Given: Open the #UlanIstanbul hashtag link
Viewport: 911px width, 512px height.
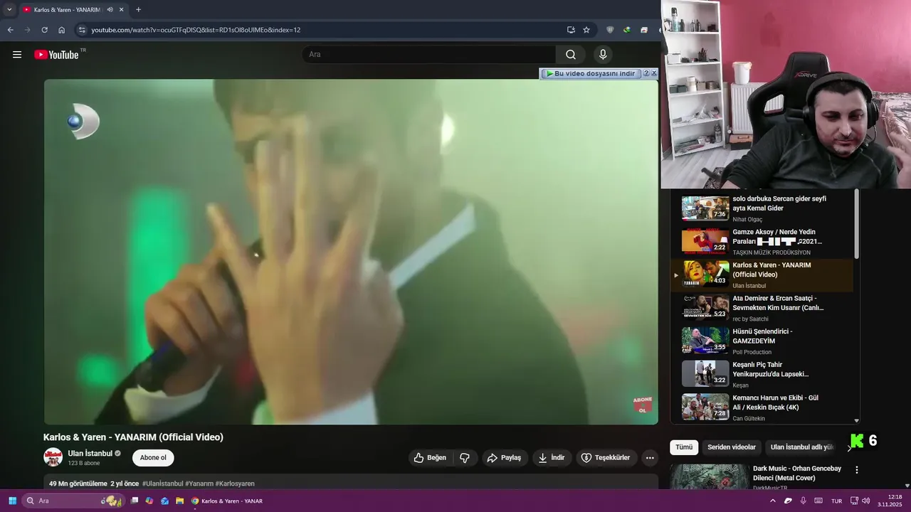Looking at the screenshot, I should click(x=162, y=484).
